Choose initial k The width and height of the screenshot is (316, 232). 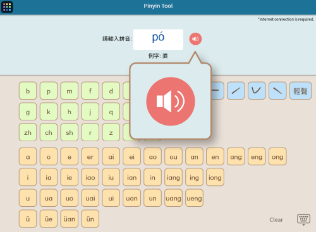[x=49, y=112]
